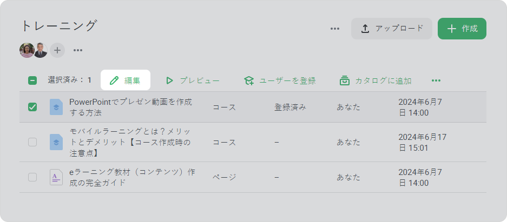Click the 編集 pencil icon
The height and width of the screenshot is (222, 507).
pos(114,80)
